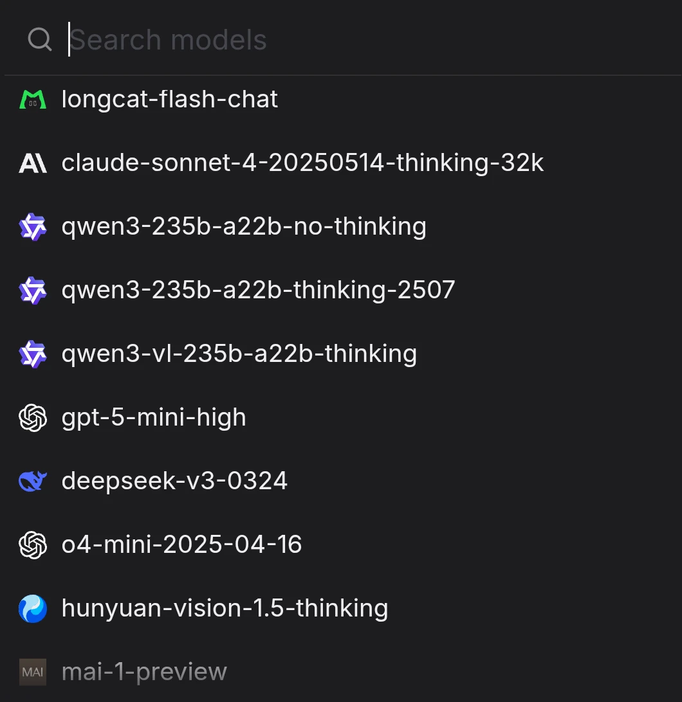Viewport: 682px width, 702px height.
Task: Click the search magnifier icon
Action: (x=40, y=40)
